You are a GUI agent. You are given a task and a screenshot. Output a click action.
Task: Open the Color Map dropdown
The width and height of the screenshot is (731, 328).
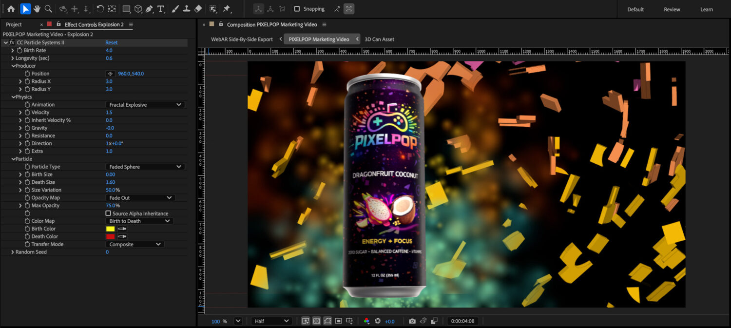click(x=139, y=221)
